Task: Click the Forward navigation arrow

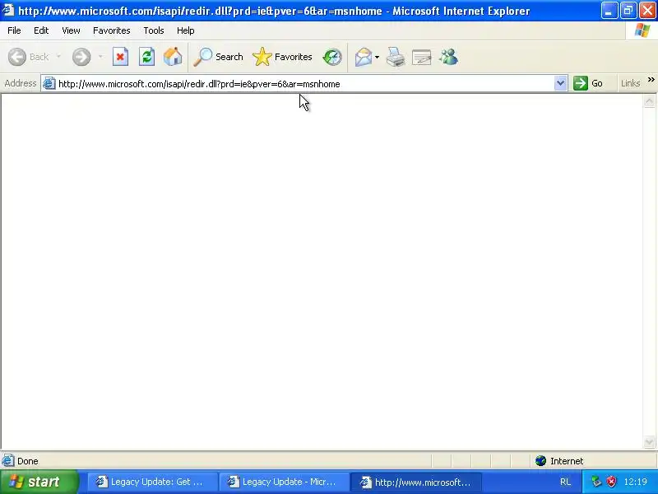Action: pos(81,57)
